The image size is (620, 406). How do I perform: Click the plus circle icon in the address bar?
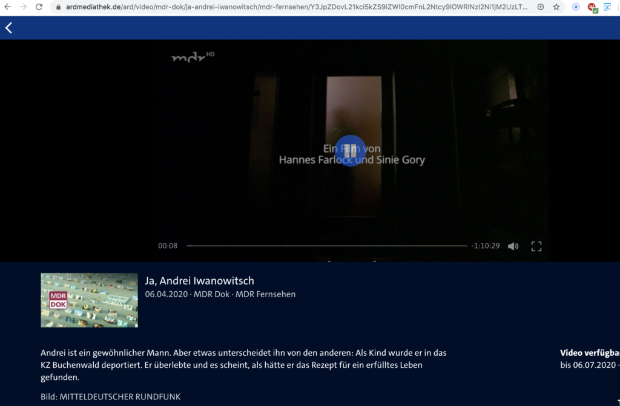[x=541, y=7]
